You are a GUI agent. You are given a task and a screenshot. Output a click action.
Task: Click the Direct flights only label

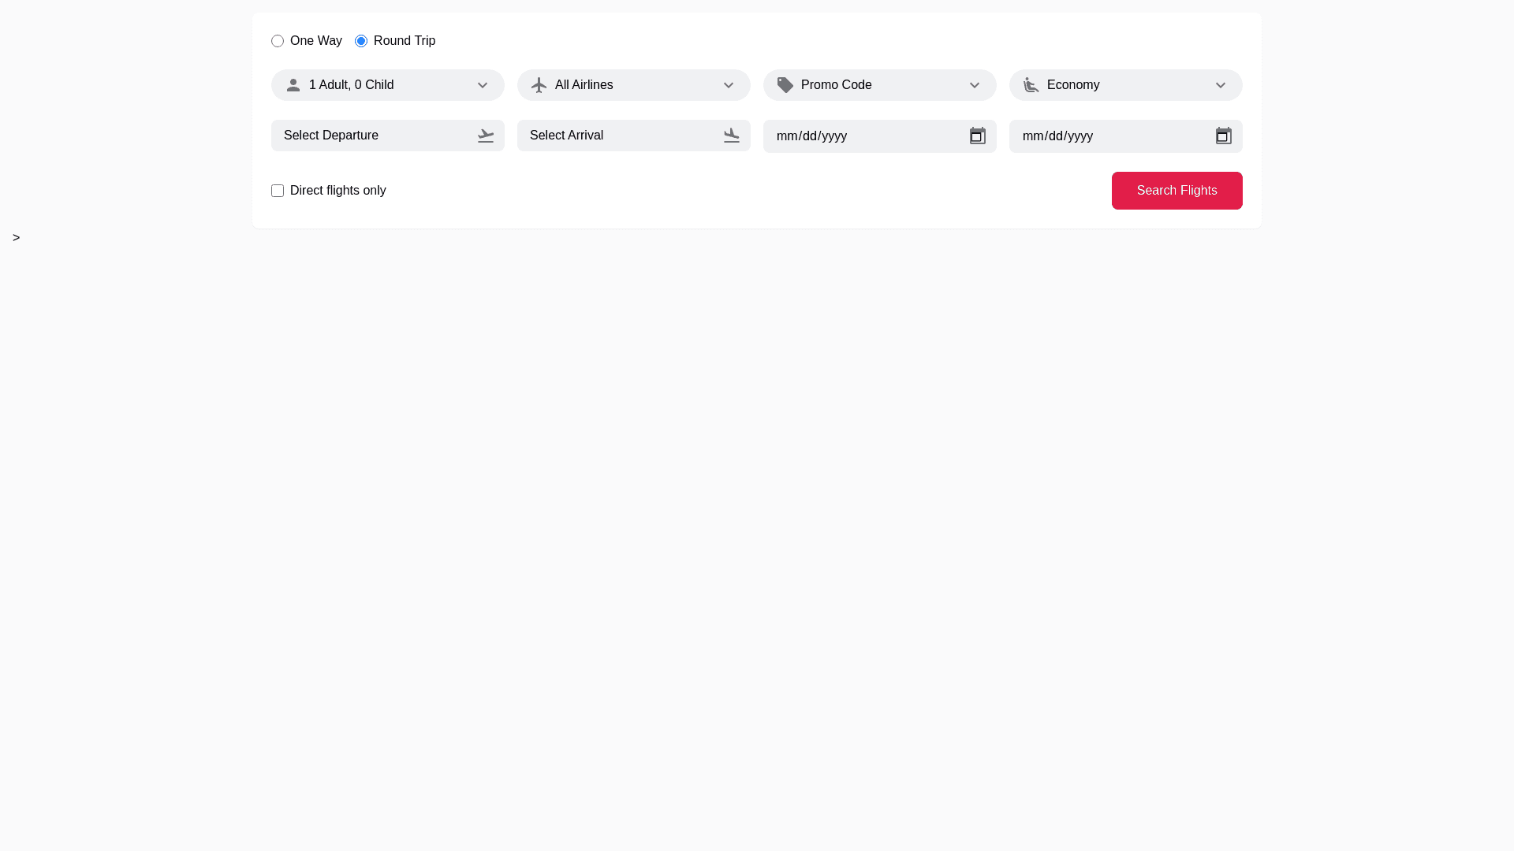coord(337,191)
